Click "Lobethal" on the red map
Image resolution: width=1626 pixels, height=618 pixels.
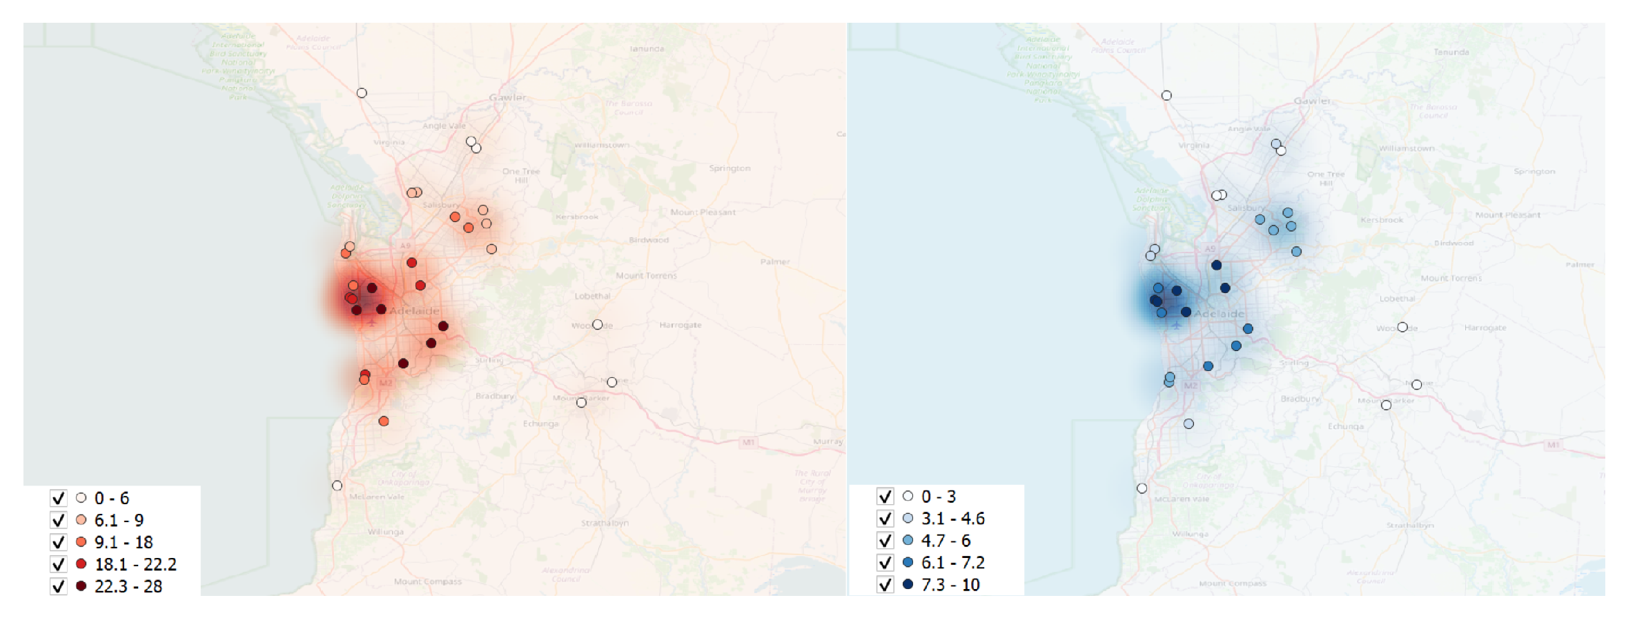coord(592,296)
